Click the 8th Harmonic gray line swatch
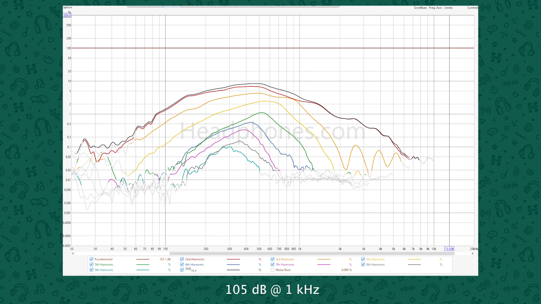 coord(414,265)
